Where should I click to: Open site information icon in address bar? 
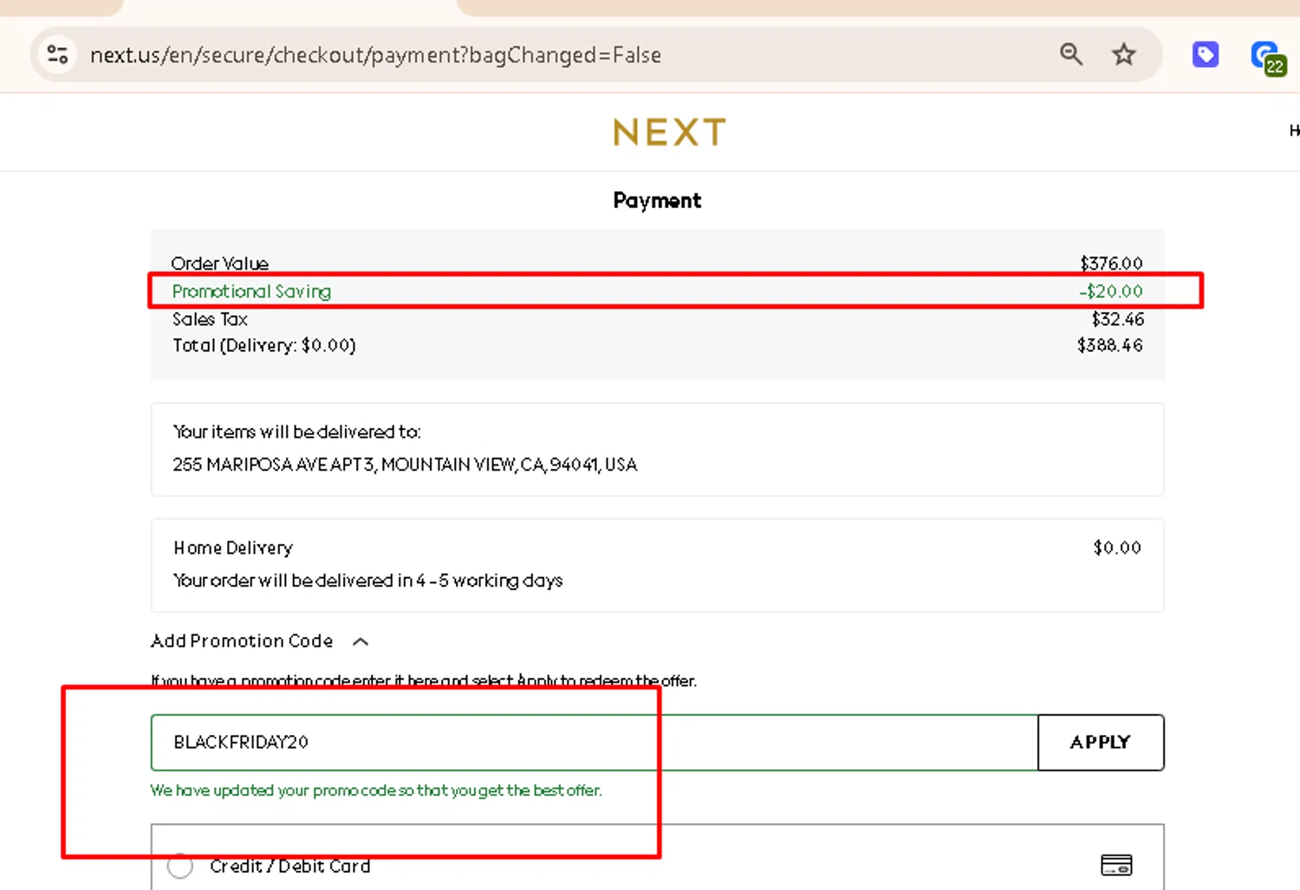[58, 55]
